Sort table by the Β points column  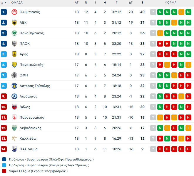(143, 3)
